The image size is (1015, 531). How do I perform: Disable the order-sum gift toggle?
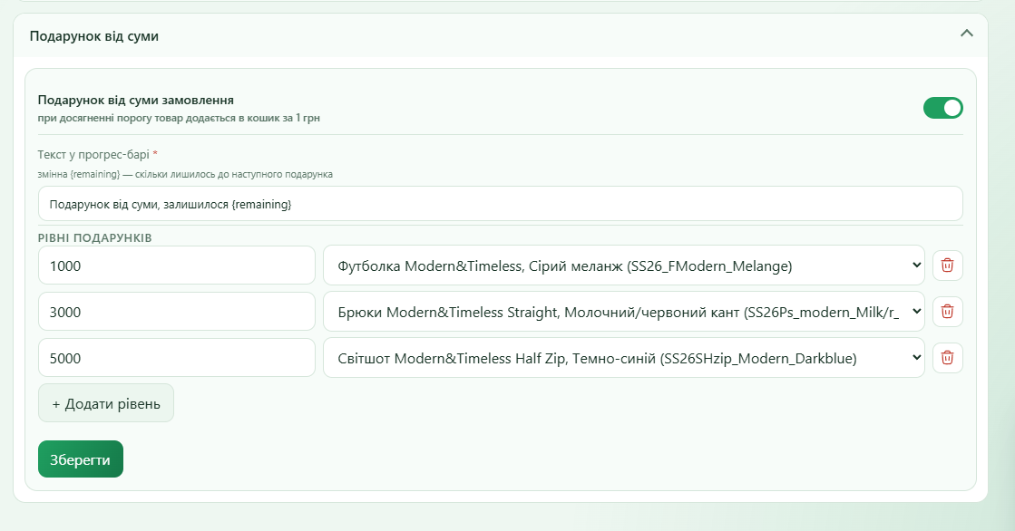[x=942, y=108]
